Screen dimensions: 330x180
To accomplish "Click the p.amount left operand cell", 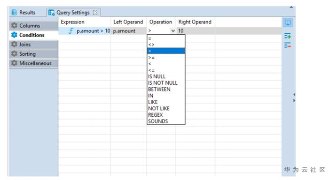I will (129, 31).
